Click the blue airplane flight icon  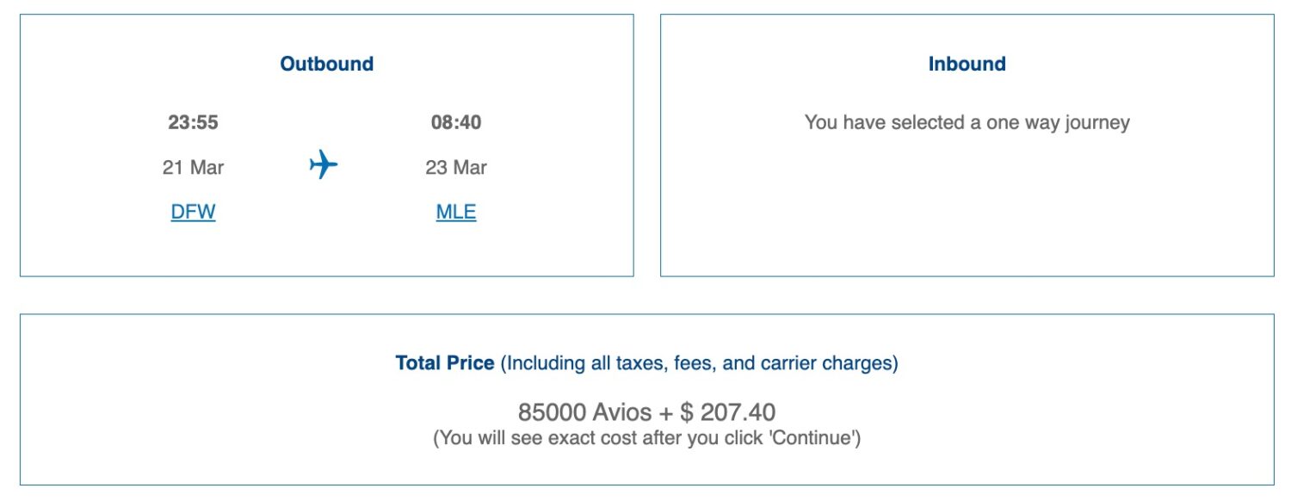pos(323,164)
